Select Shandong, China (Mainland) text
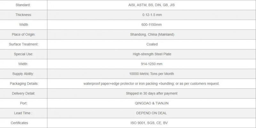This screenshot has width=256, height=128. click(x=152, y=34)
